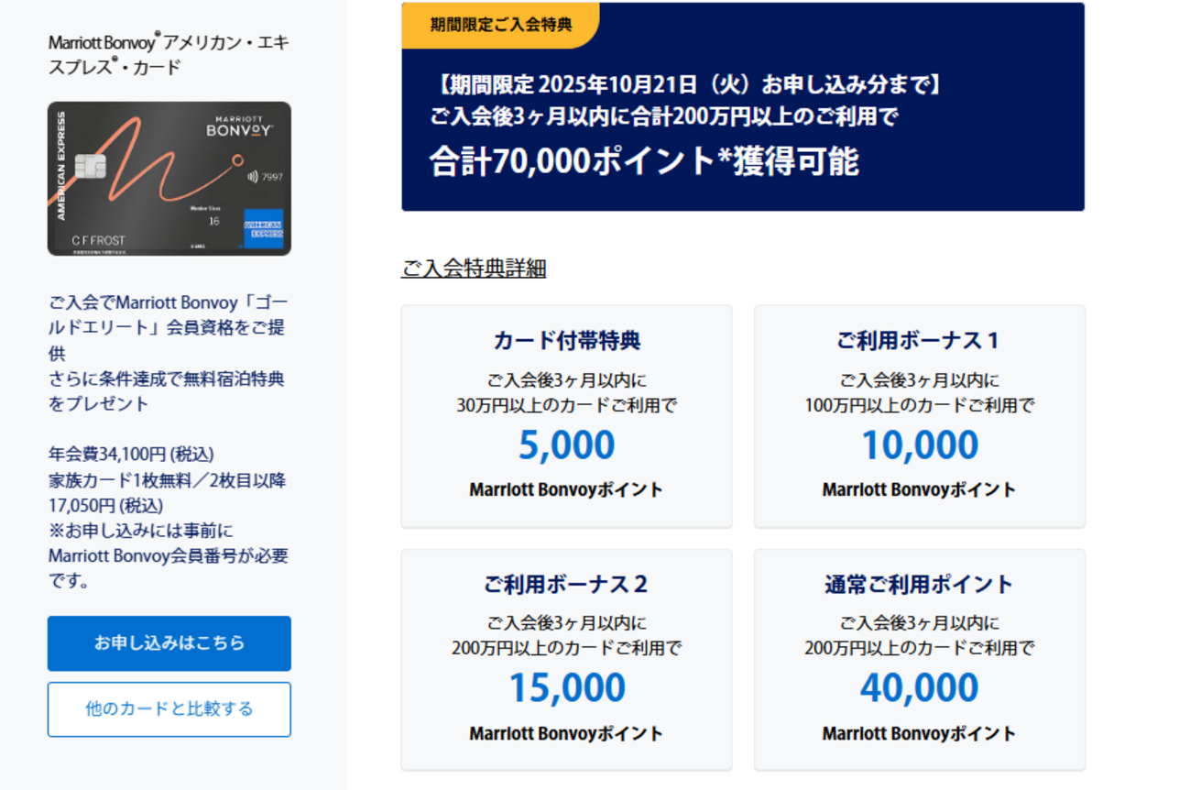Select 30万円以上のカードご利用で condition text
1190x790 pixels.
[567, 405]
